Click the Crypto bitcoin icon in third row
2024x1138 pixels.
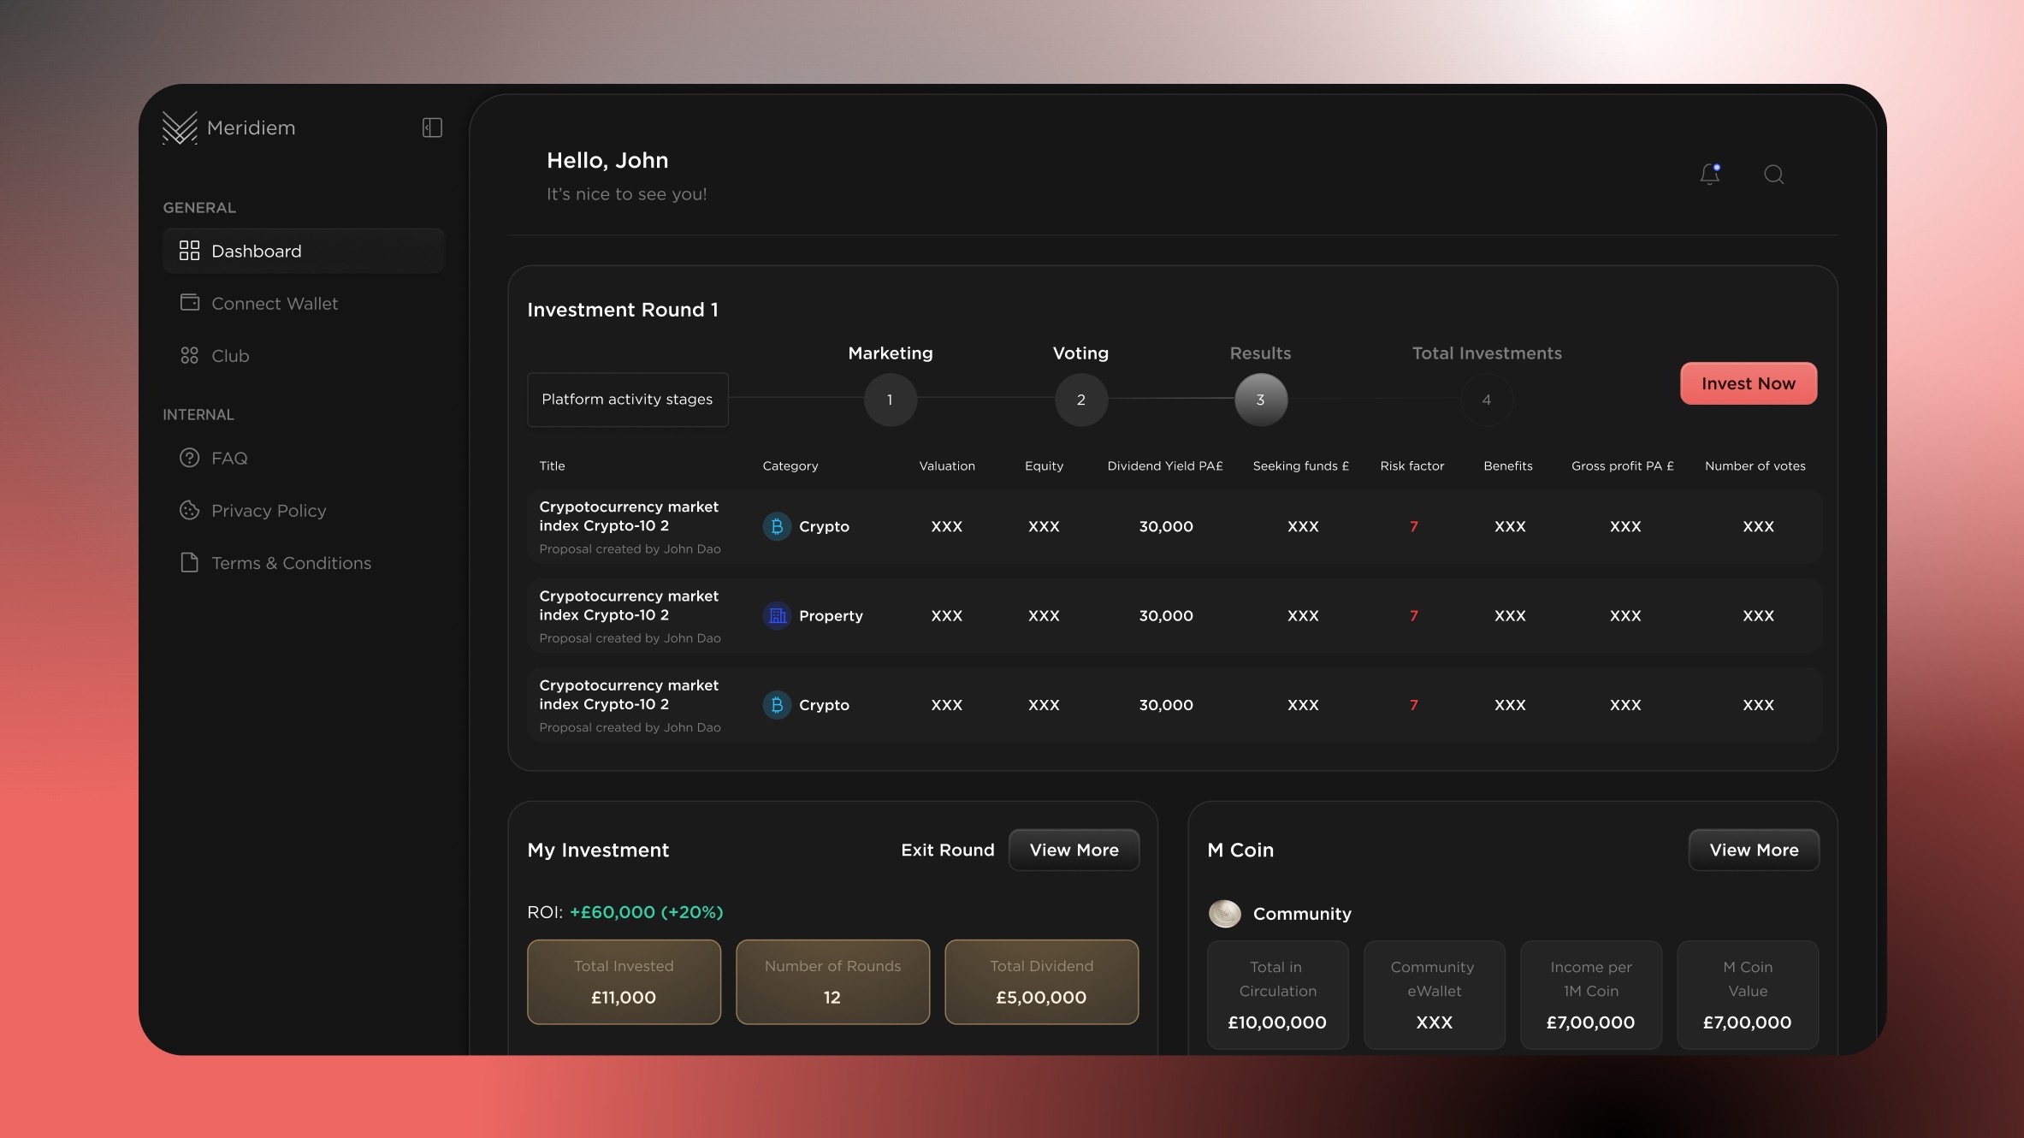pyautogui.click(x=777, y=705)
